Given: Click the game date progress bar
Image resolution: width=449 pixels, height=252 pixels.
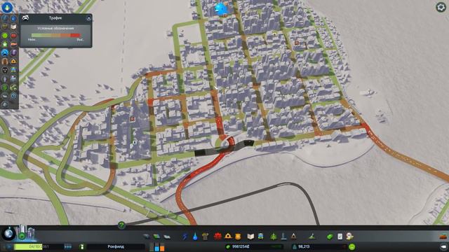Looking at the screenshot, I should pos(39,246).
